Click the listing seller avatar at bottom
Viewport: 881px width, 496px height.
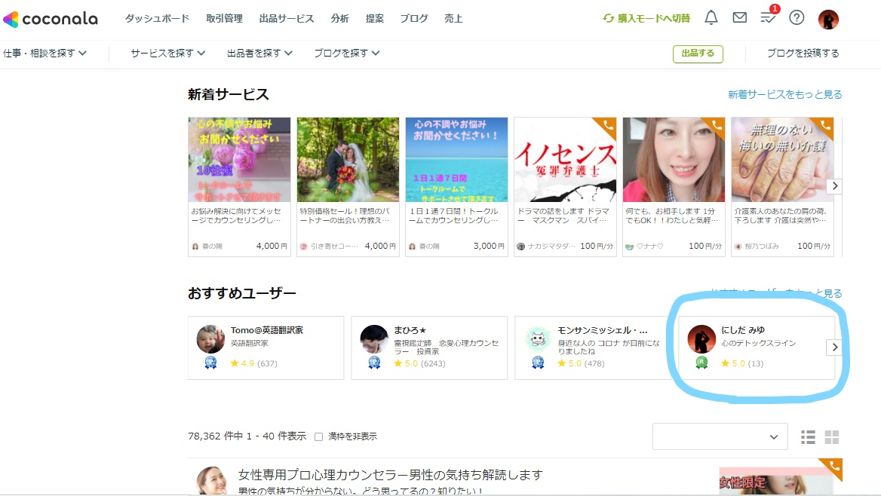click(x=212, y=481)
